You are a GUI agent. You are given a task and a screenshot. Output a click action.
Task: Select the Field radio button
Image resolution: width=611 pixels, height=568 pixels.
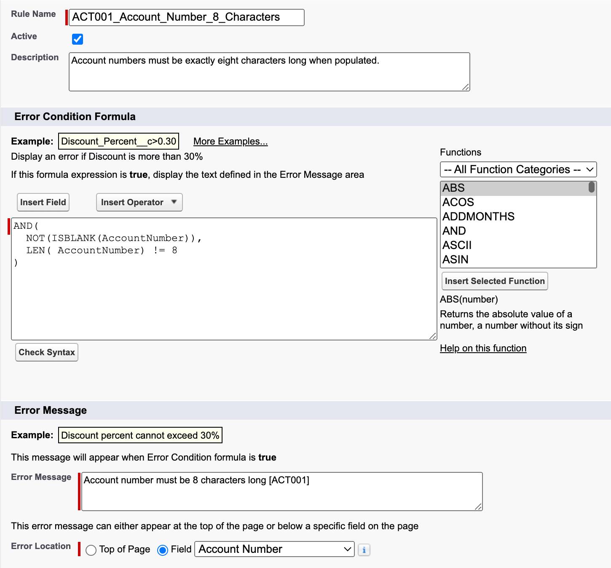(163, 550)
